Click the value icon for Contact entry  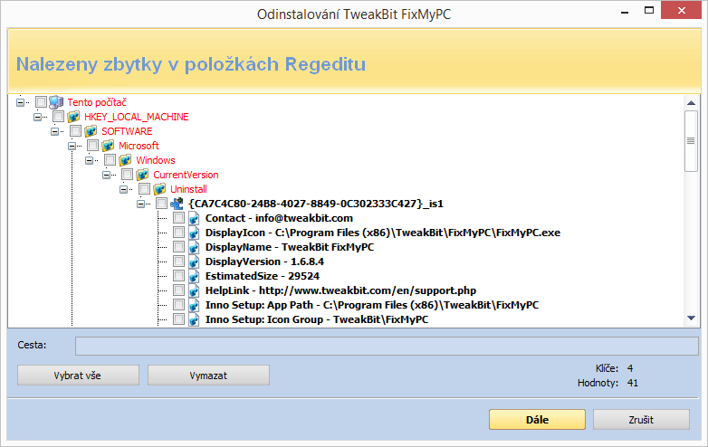(194, 218)
